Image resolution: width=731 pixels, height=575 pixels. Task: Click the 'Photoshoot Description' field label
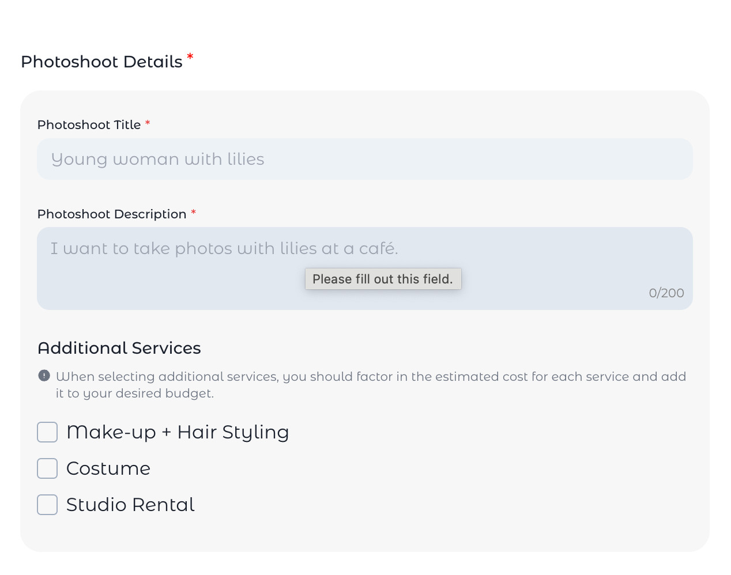[x=112, y=214]
